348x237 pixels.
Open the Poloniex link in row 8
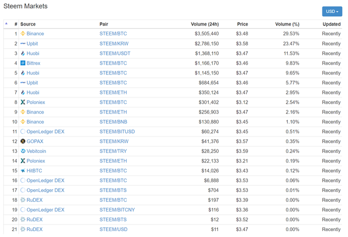point(36,102)
